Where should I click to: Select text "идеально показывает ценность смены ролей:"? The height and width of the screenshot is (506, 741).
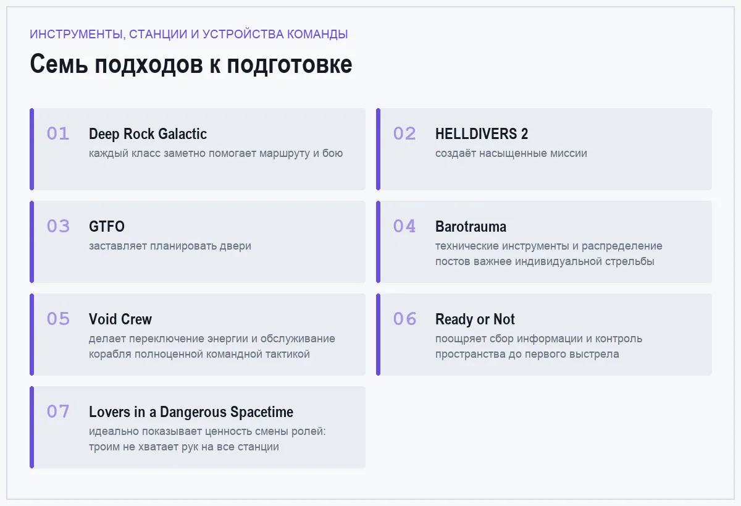(x=207, y=431)
